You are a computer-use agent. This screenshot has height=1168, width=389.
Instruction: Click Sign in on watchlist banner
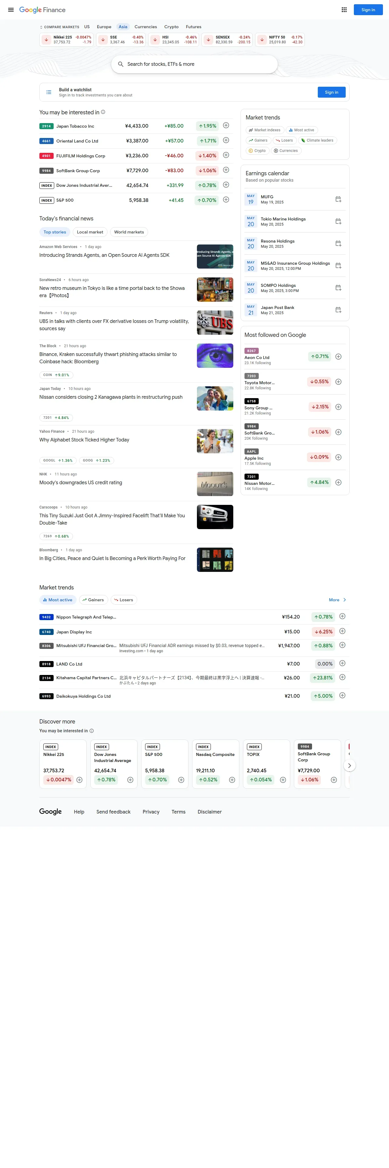(x=331, y=92)
